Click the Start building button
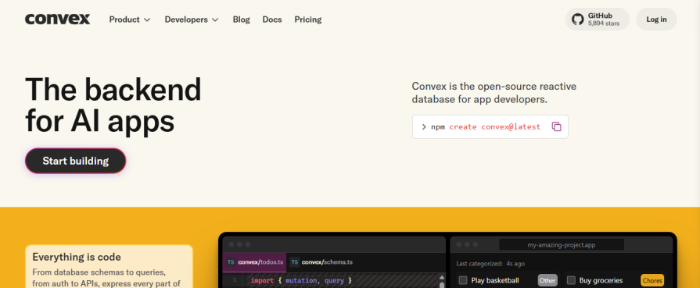700x288 pixels. pos(75,161)
